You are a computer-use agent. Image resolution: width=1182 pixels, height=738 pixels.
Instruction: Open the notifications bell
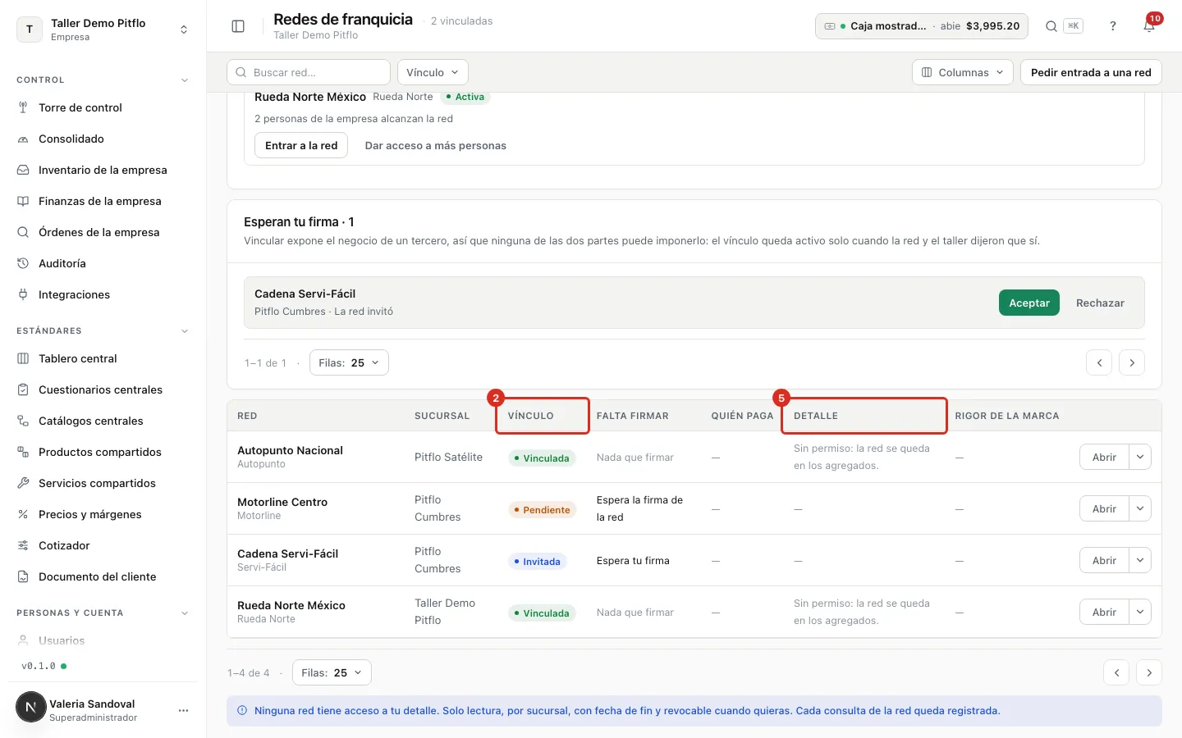1149,26
